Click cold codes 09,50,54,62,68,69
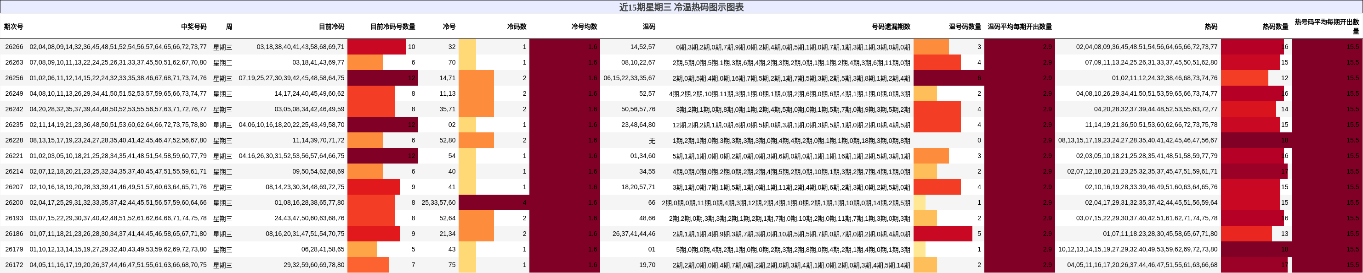 318,171
